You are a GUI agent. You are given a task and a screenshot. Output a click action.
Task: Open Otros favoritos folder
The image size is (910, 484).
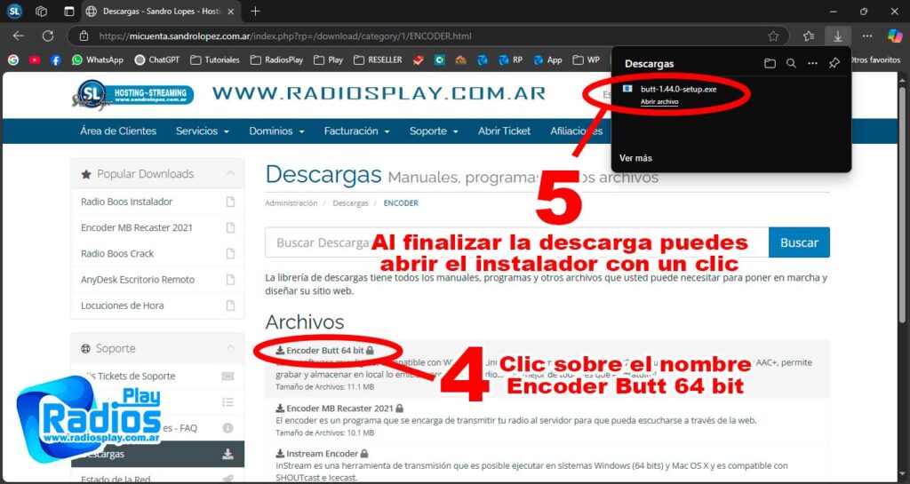click(875, 60)
